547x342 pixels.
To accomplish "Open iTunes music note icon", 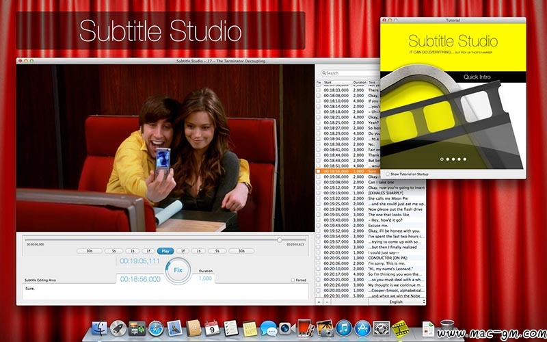I will [x=344, y=328].
